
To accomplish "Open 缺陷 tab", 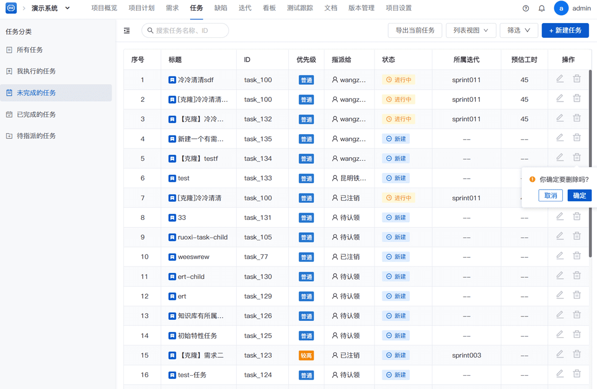I will (221, 8).
